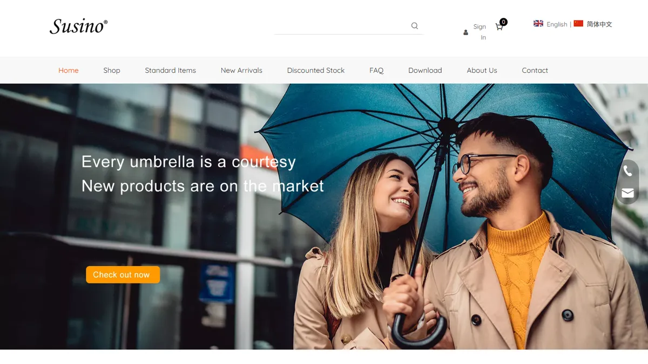648x364 pixels.
Task: Open the FAQ page
Action: click(376, 70)
